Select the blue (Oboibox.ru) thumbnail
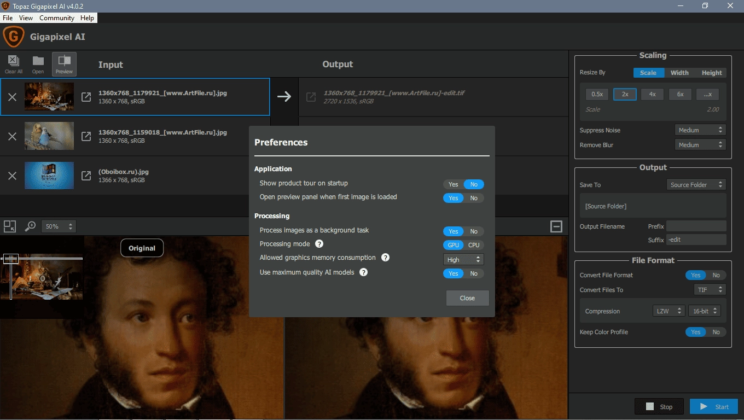Image resolution: width=744 pixels, height=420 pixels. coord(49,175)
